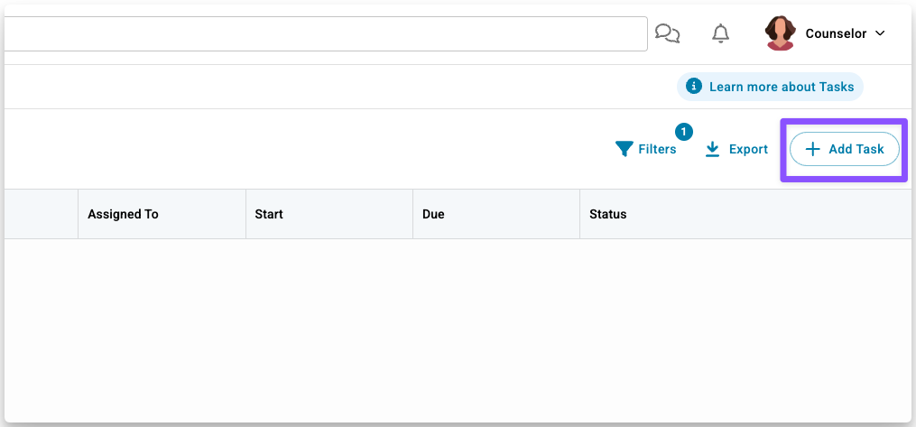Click the Due column header
916x427 pixels.
coord(433,214)
